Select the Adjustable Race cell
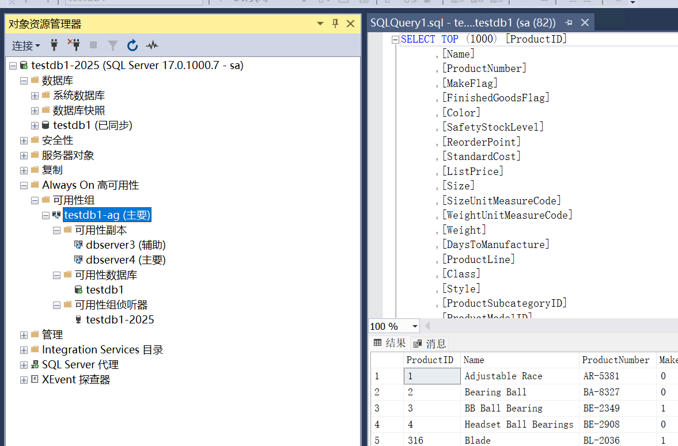 [x=503, y=376]
